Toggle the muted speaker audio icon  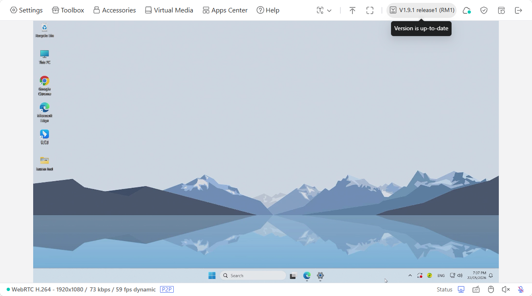505,289
